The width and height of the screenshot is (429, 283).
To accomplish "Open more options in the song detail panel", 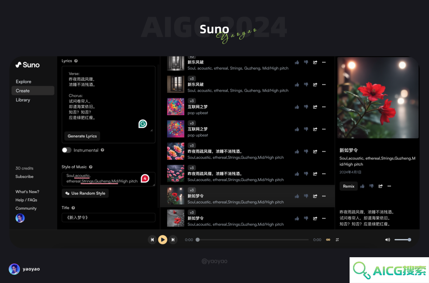I will pyautogui.click(x=389, y=186).
